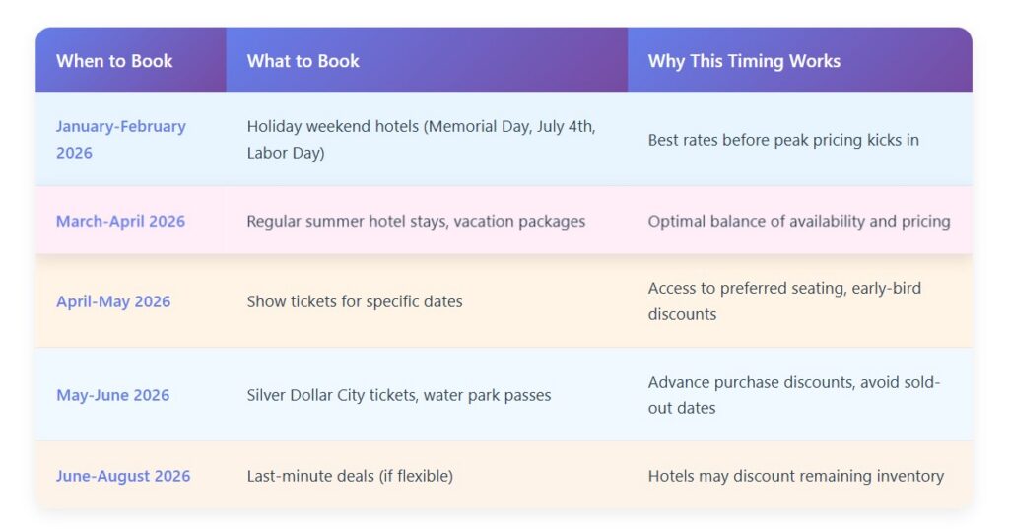
Task: Click 'Optimal balance of availability' cell
Action: pos(799,221)
